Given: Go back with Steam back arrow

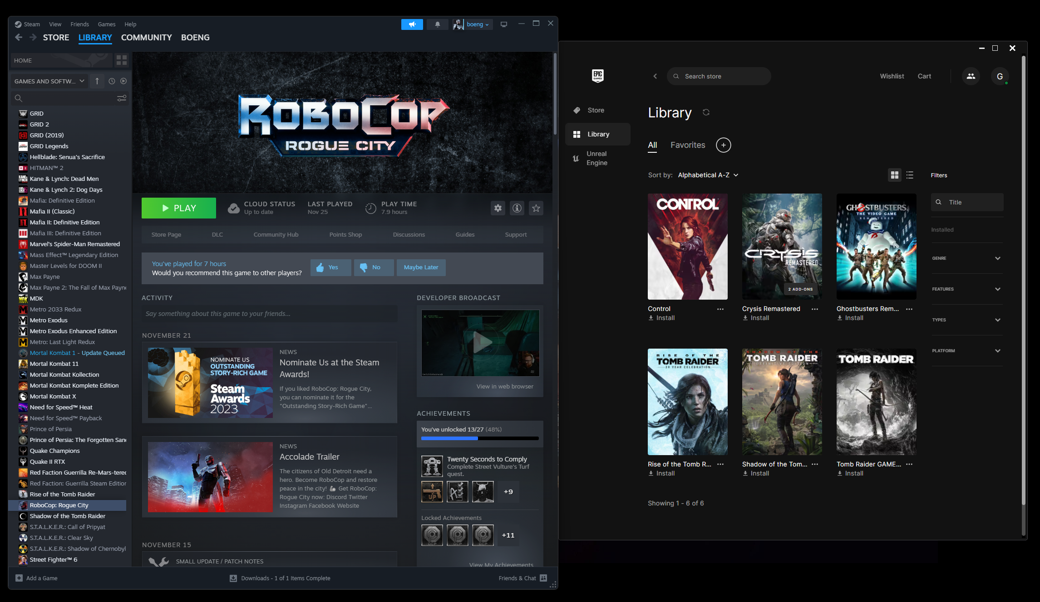Looking at the screenshot, I should click(x=19, y=38).
